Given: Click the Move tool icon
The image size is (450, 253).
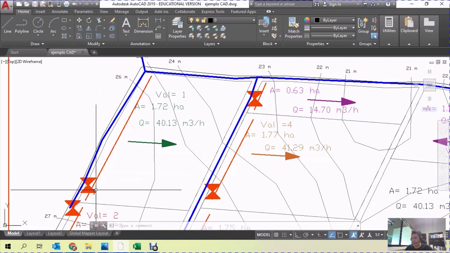Looking at the screenshot, I should coord(79,20).
